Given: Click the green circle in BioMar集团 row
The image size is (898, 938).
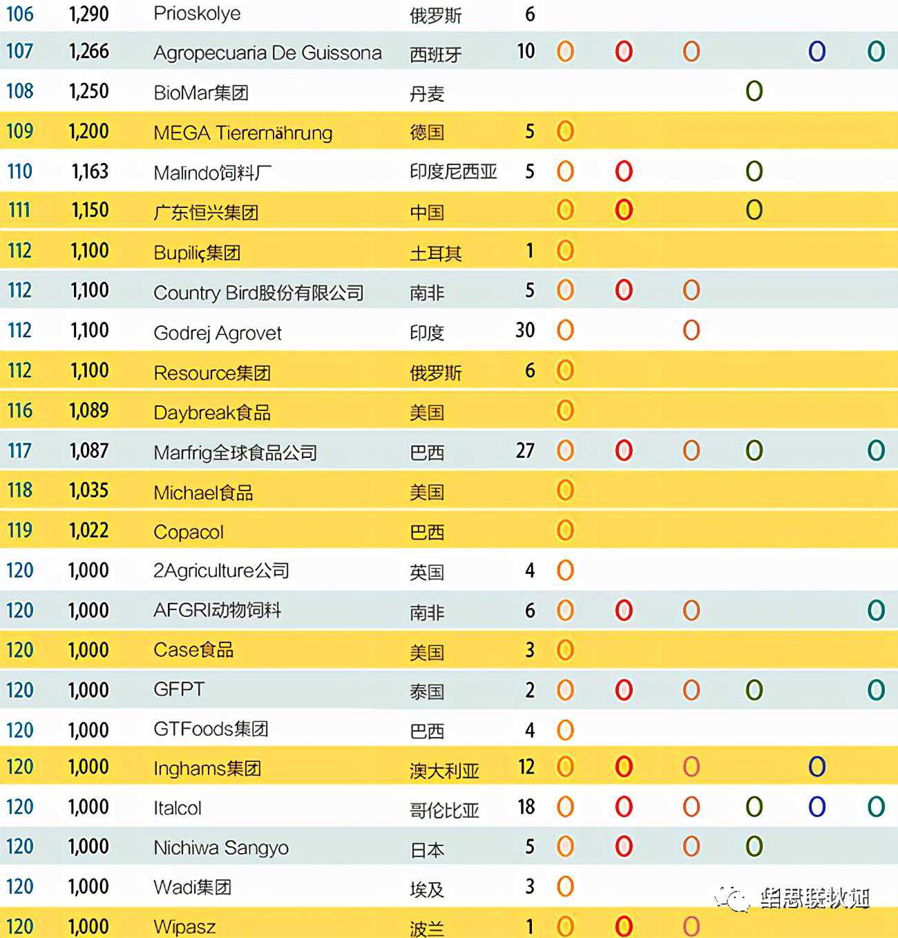Looking at the screenshot, I should click(754, 91).
